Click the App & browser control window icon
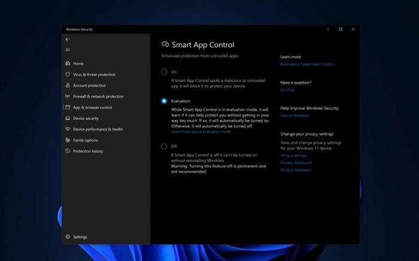The image size is (419, 261). point(68,107)
